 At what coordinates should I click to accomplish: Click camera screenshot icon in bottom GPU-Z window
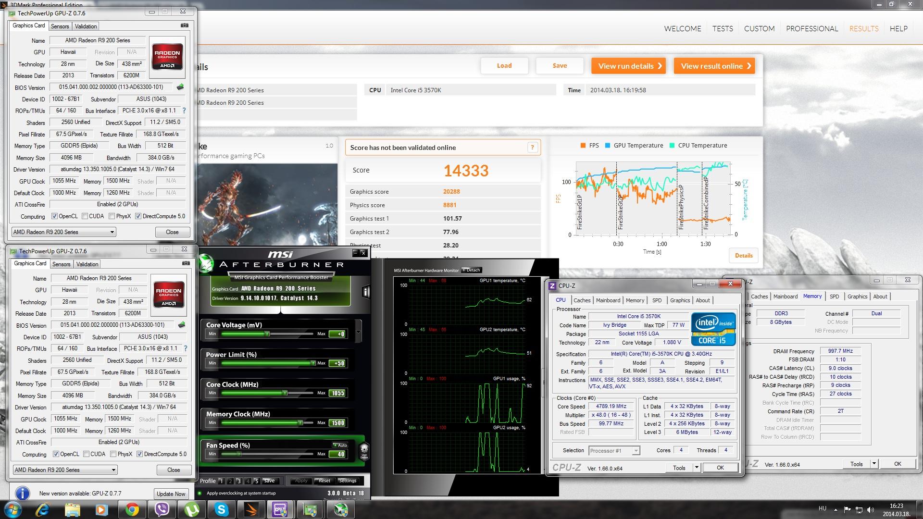pyautogui.click(x=186, y=263)
